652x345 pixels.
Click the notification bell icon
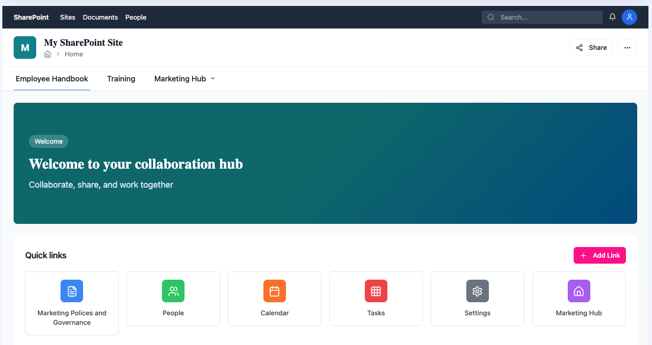[612, 17]
